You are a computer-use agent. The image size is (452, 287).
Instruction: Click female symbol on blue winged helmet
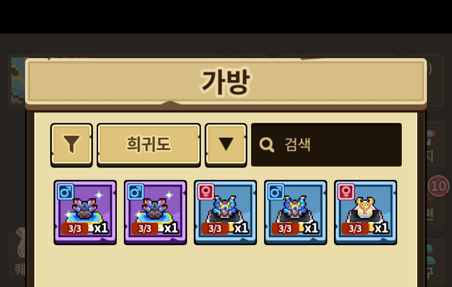point(206,192)
